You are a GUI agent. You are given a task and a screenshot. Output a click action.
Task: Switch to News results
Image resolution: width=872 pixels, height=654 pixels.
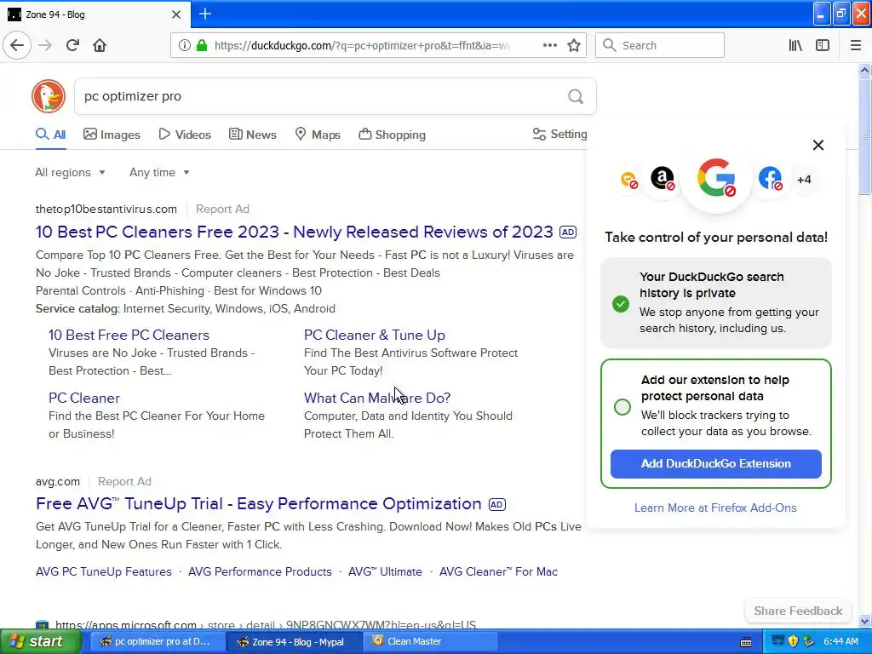pos(252,135)
